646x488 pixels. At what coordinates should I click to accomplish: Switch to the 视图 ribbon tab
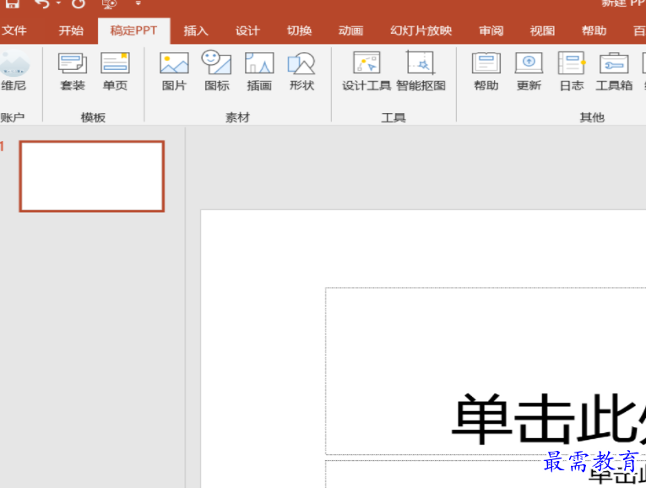click(542, 30)
